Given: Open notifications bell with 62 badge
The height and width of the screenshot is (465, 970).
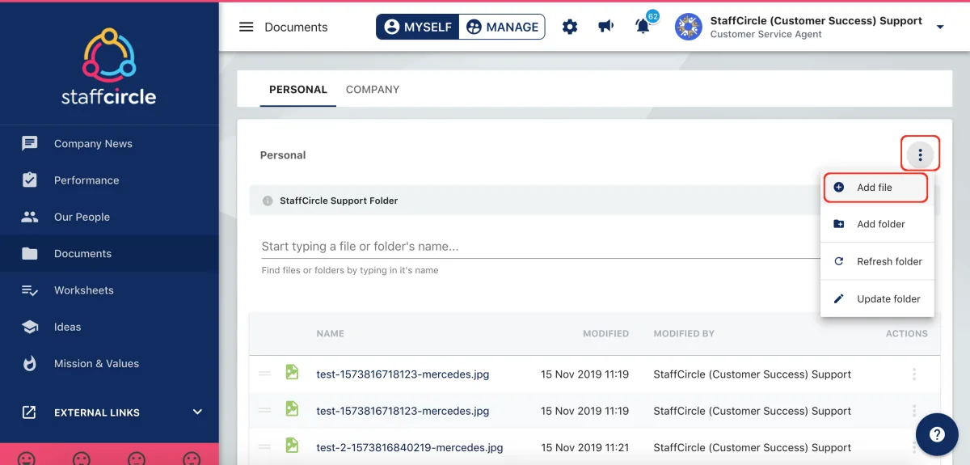Looking at the screenshot, I should pyautogui.click(x=643, y=26).
